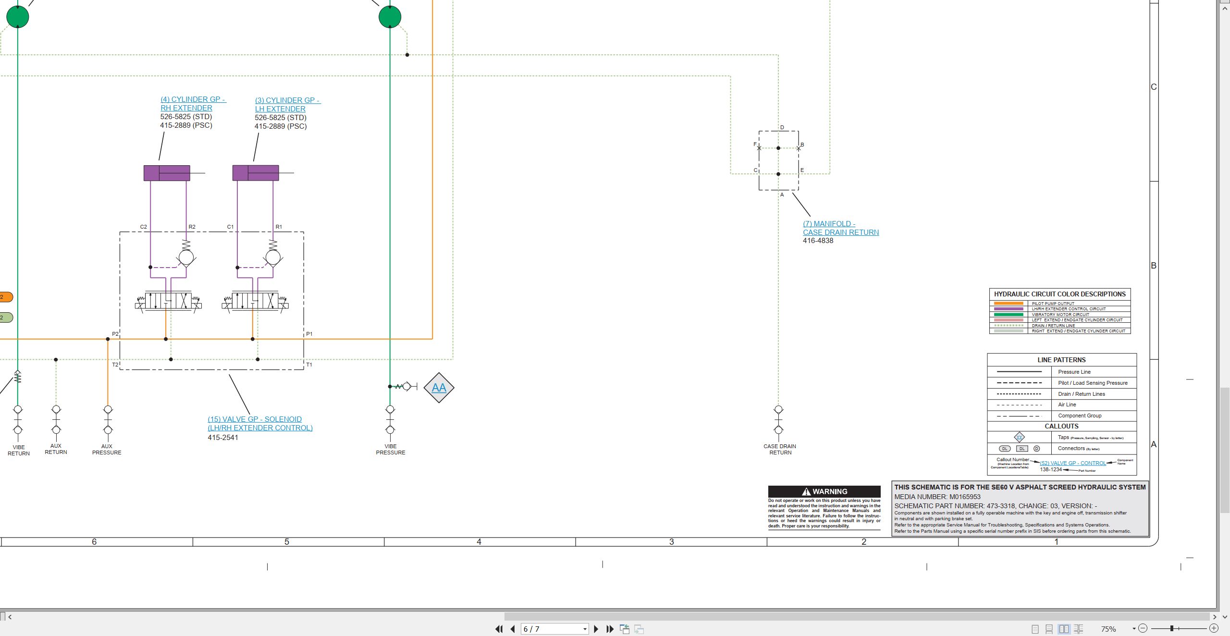Click part number 416-4838

click(818, 241)
